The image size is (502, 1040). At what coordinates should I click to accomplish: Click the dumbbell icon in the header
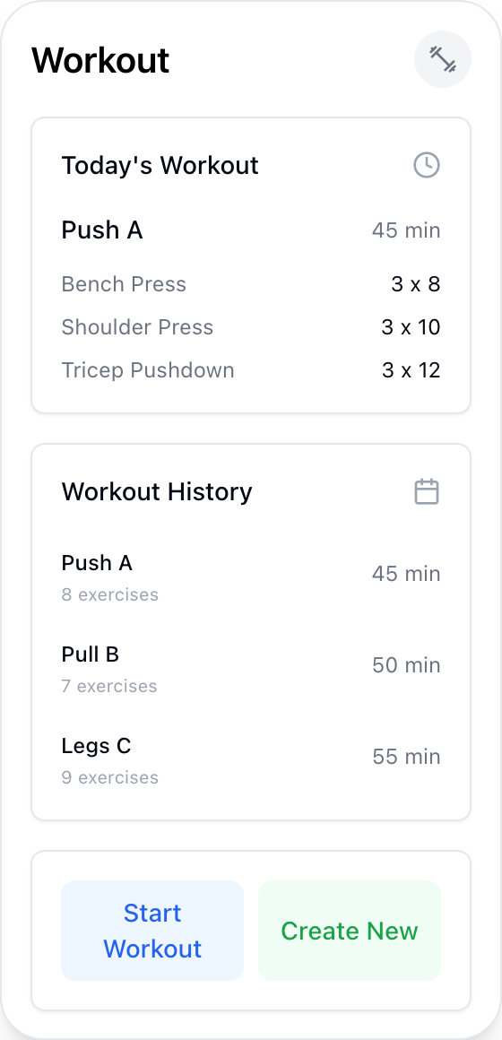coord(442,60)
